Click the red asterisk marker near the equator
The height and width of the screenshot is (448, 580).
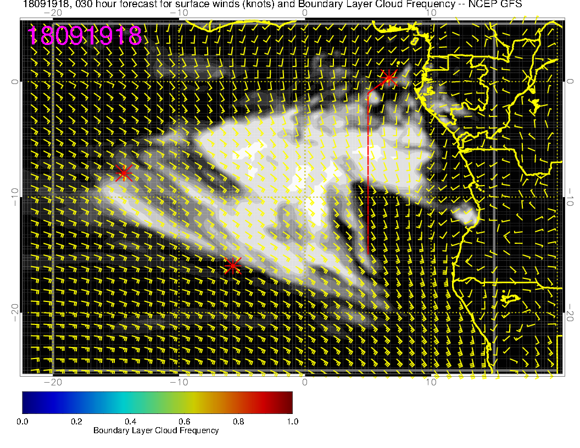pos(389,77)
